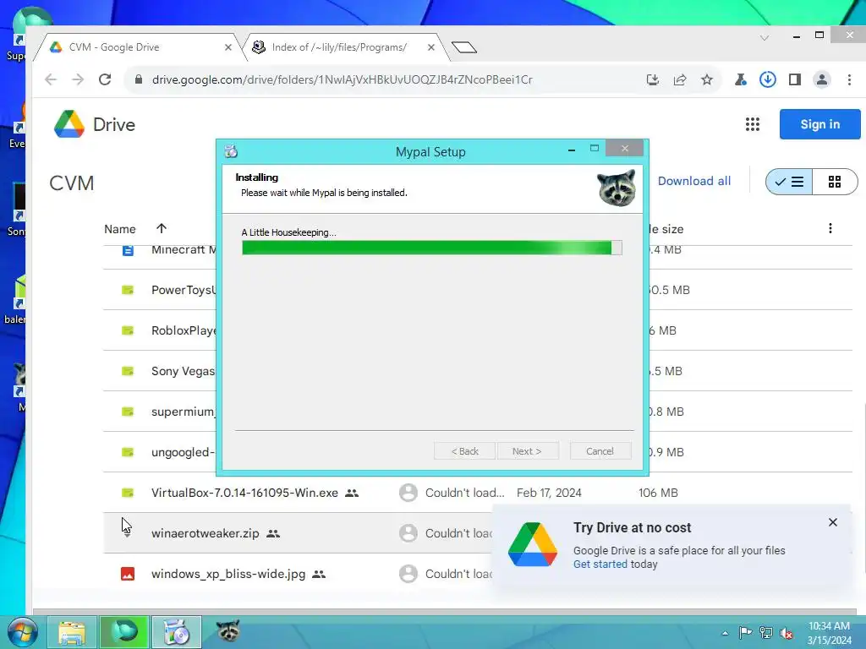866x649 pixels.
Task: Click the VirtualBox file icon
Action: pyautogui.click(x=128, y=493)
